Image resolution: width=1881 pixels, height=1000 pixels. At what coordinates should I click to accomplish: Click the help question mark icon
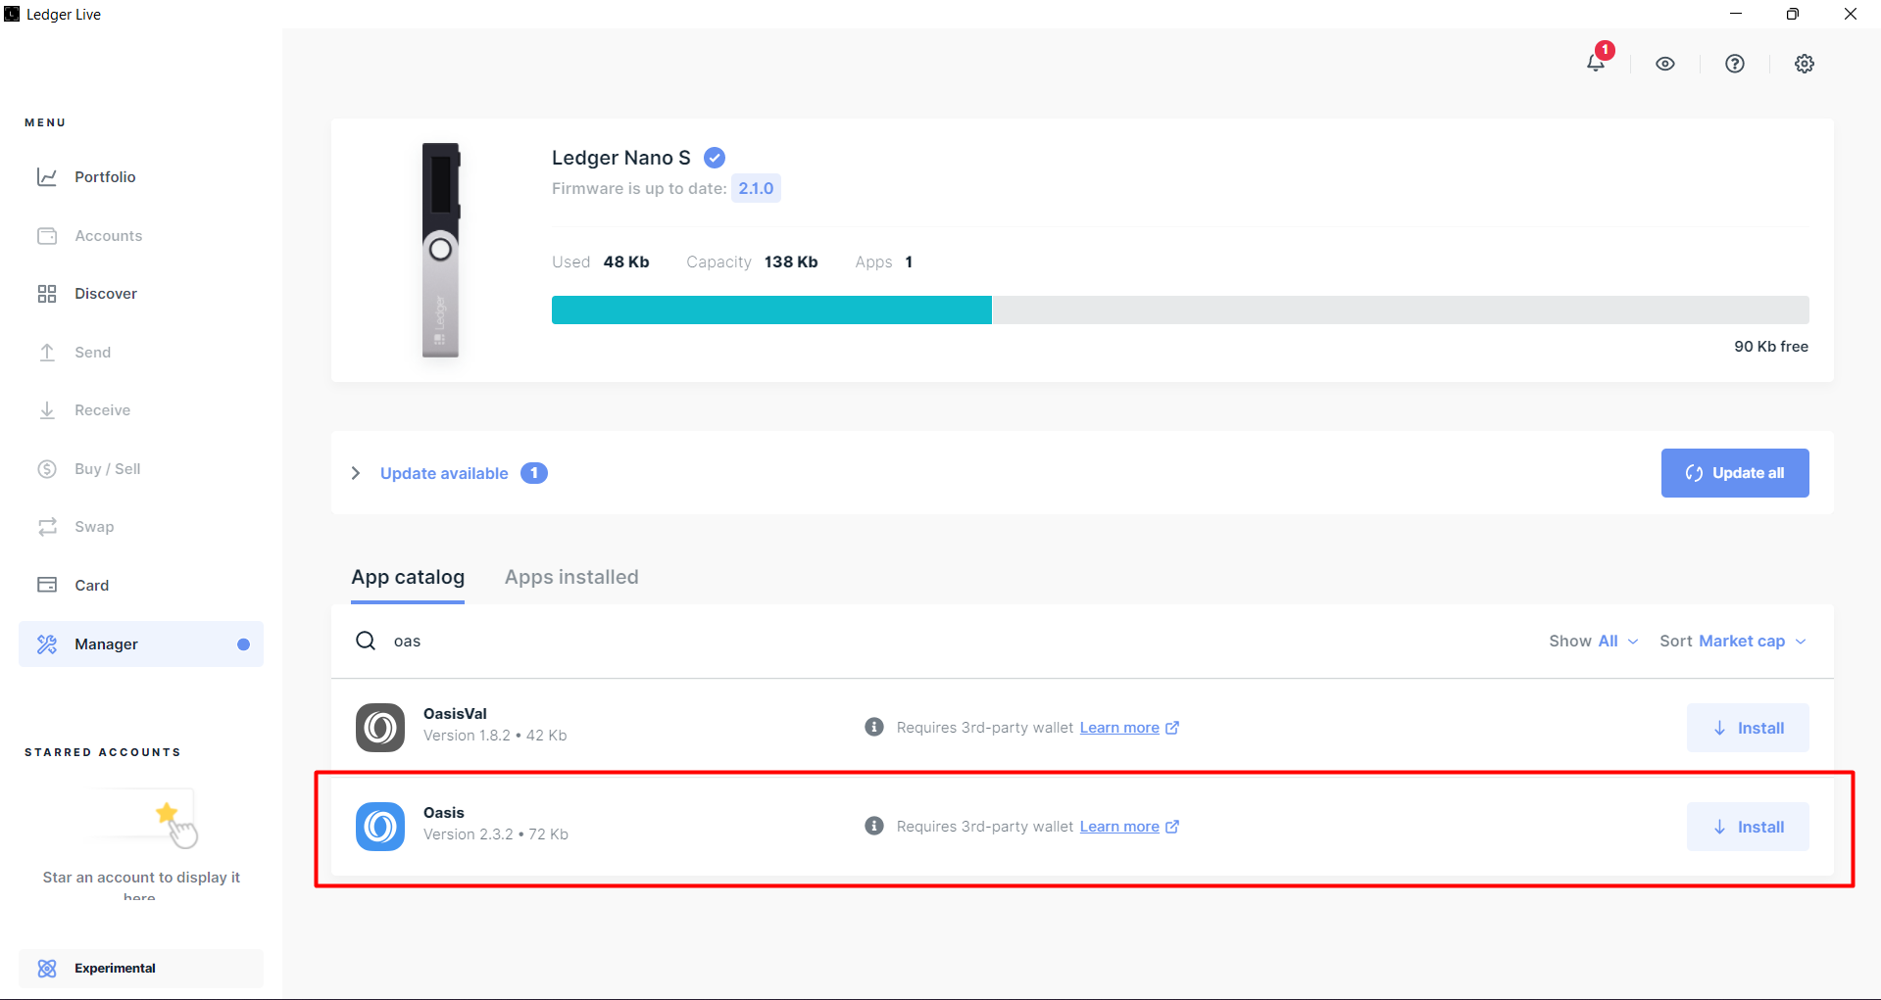[1734, 63]
